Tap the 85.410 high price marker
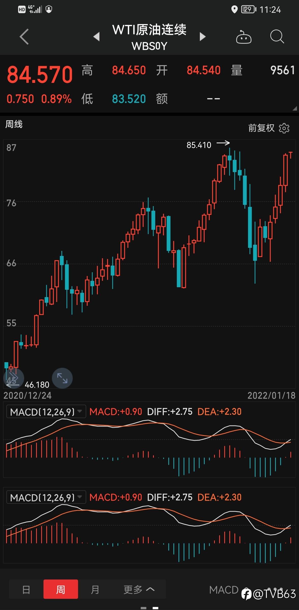The image size is (299, 610). point(199,145)
